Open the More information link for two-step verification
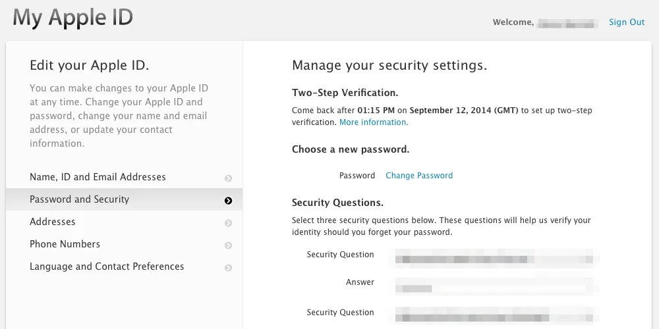 [374, 122]
